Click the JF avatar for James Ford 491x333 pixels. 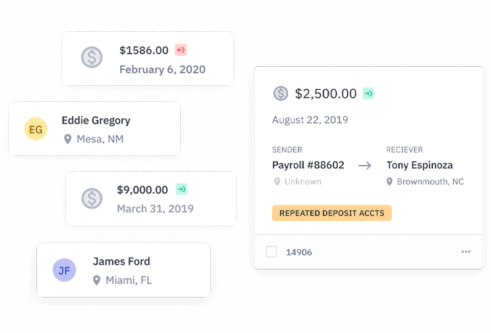(64, 271)
